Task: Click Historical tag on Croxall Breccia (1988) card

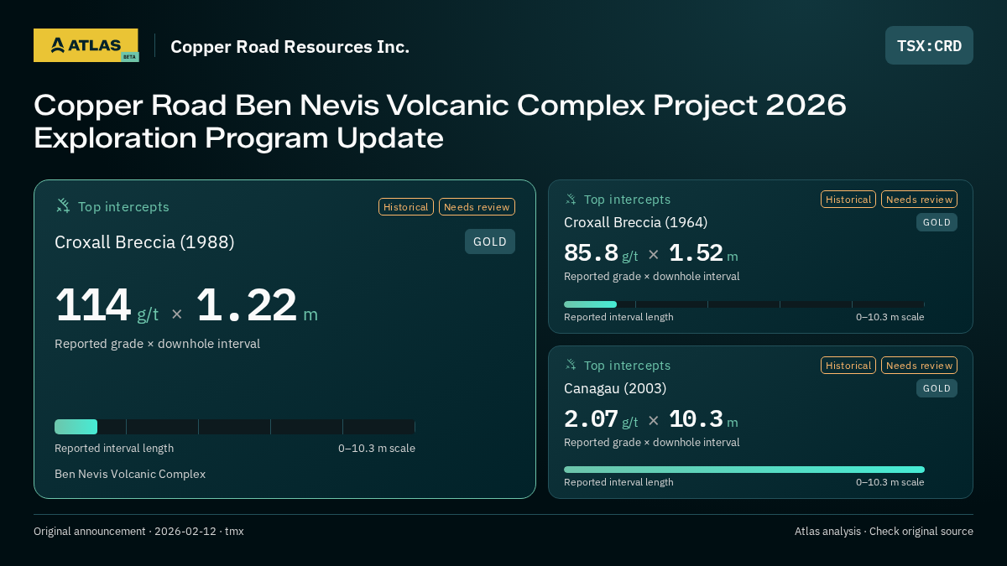Action: [x=406, y=207]
